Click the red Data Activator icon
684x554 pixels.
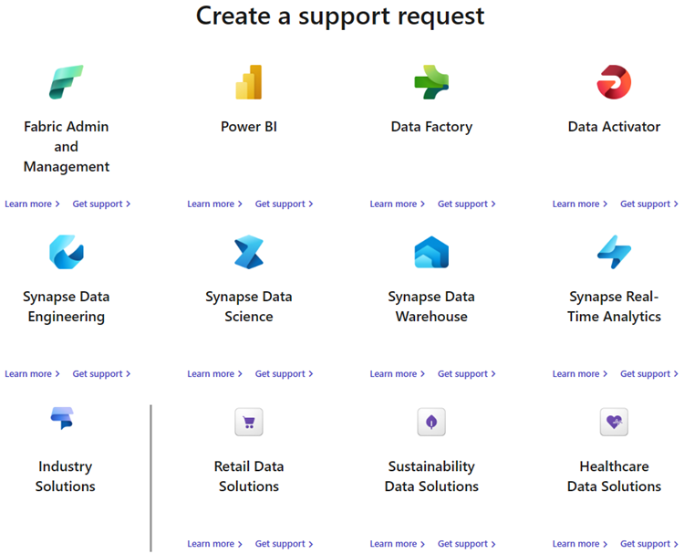click(x=614, y=82)
